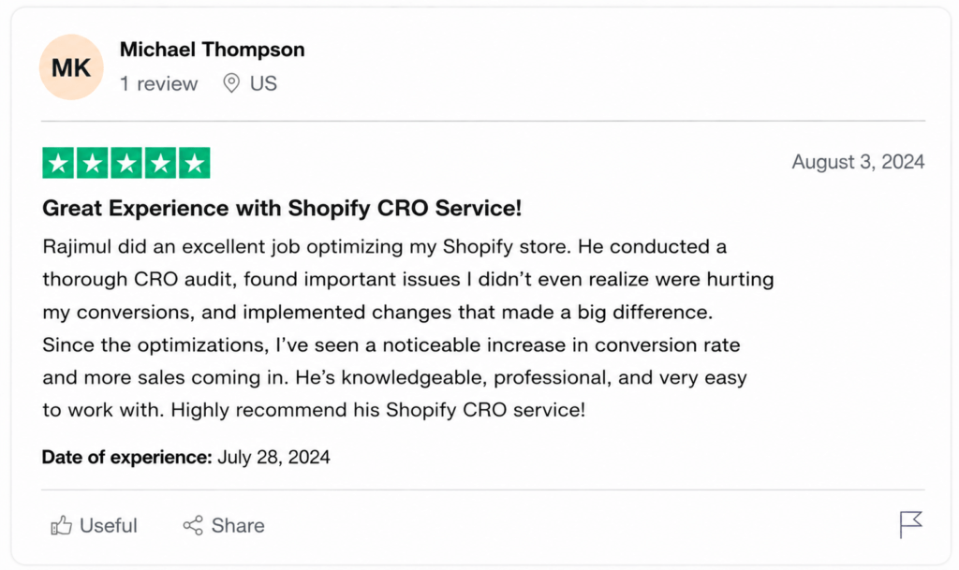Click the '1 review' count

coord(158,83)
